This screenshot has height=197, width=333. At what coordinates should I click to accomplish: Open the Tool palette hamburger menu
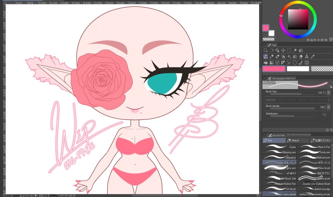pos(264,45)
